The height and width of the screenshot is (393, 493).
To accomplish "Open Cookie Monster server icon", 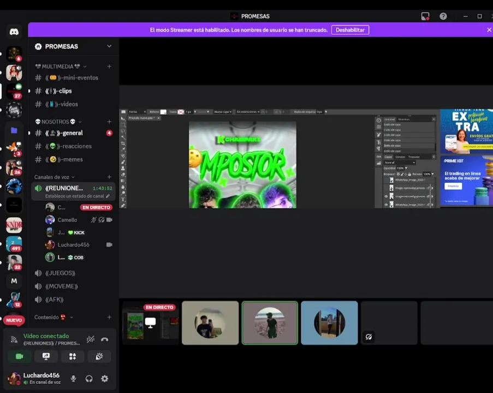I will tap(14, 186).
